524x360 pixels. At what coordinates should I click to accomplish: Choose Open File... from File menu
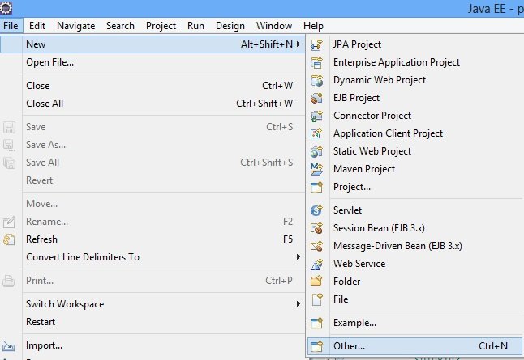[152, 62]
